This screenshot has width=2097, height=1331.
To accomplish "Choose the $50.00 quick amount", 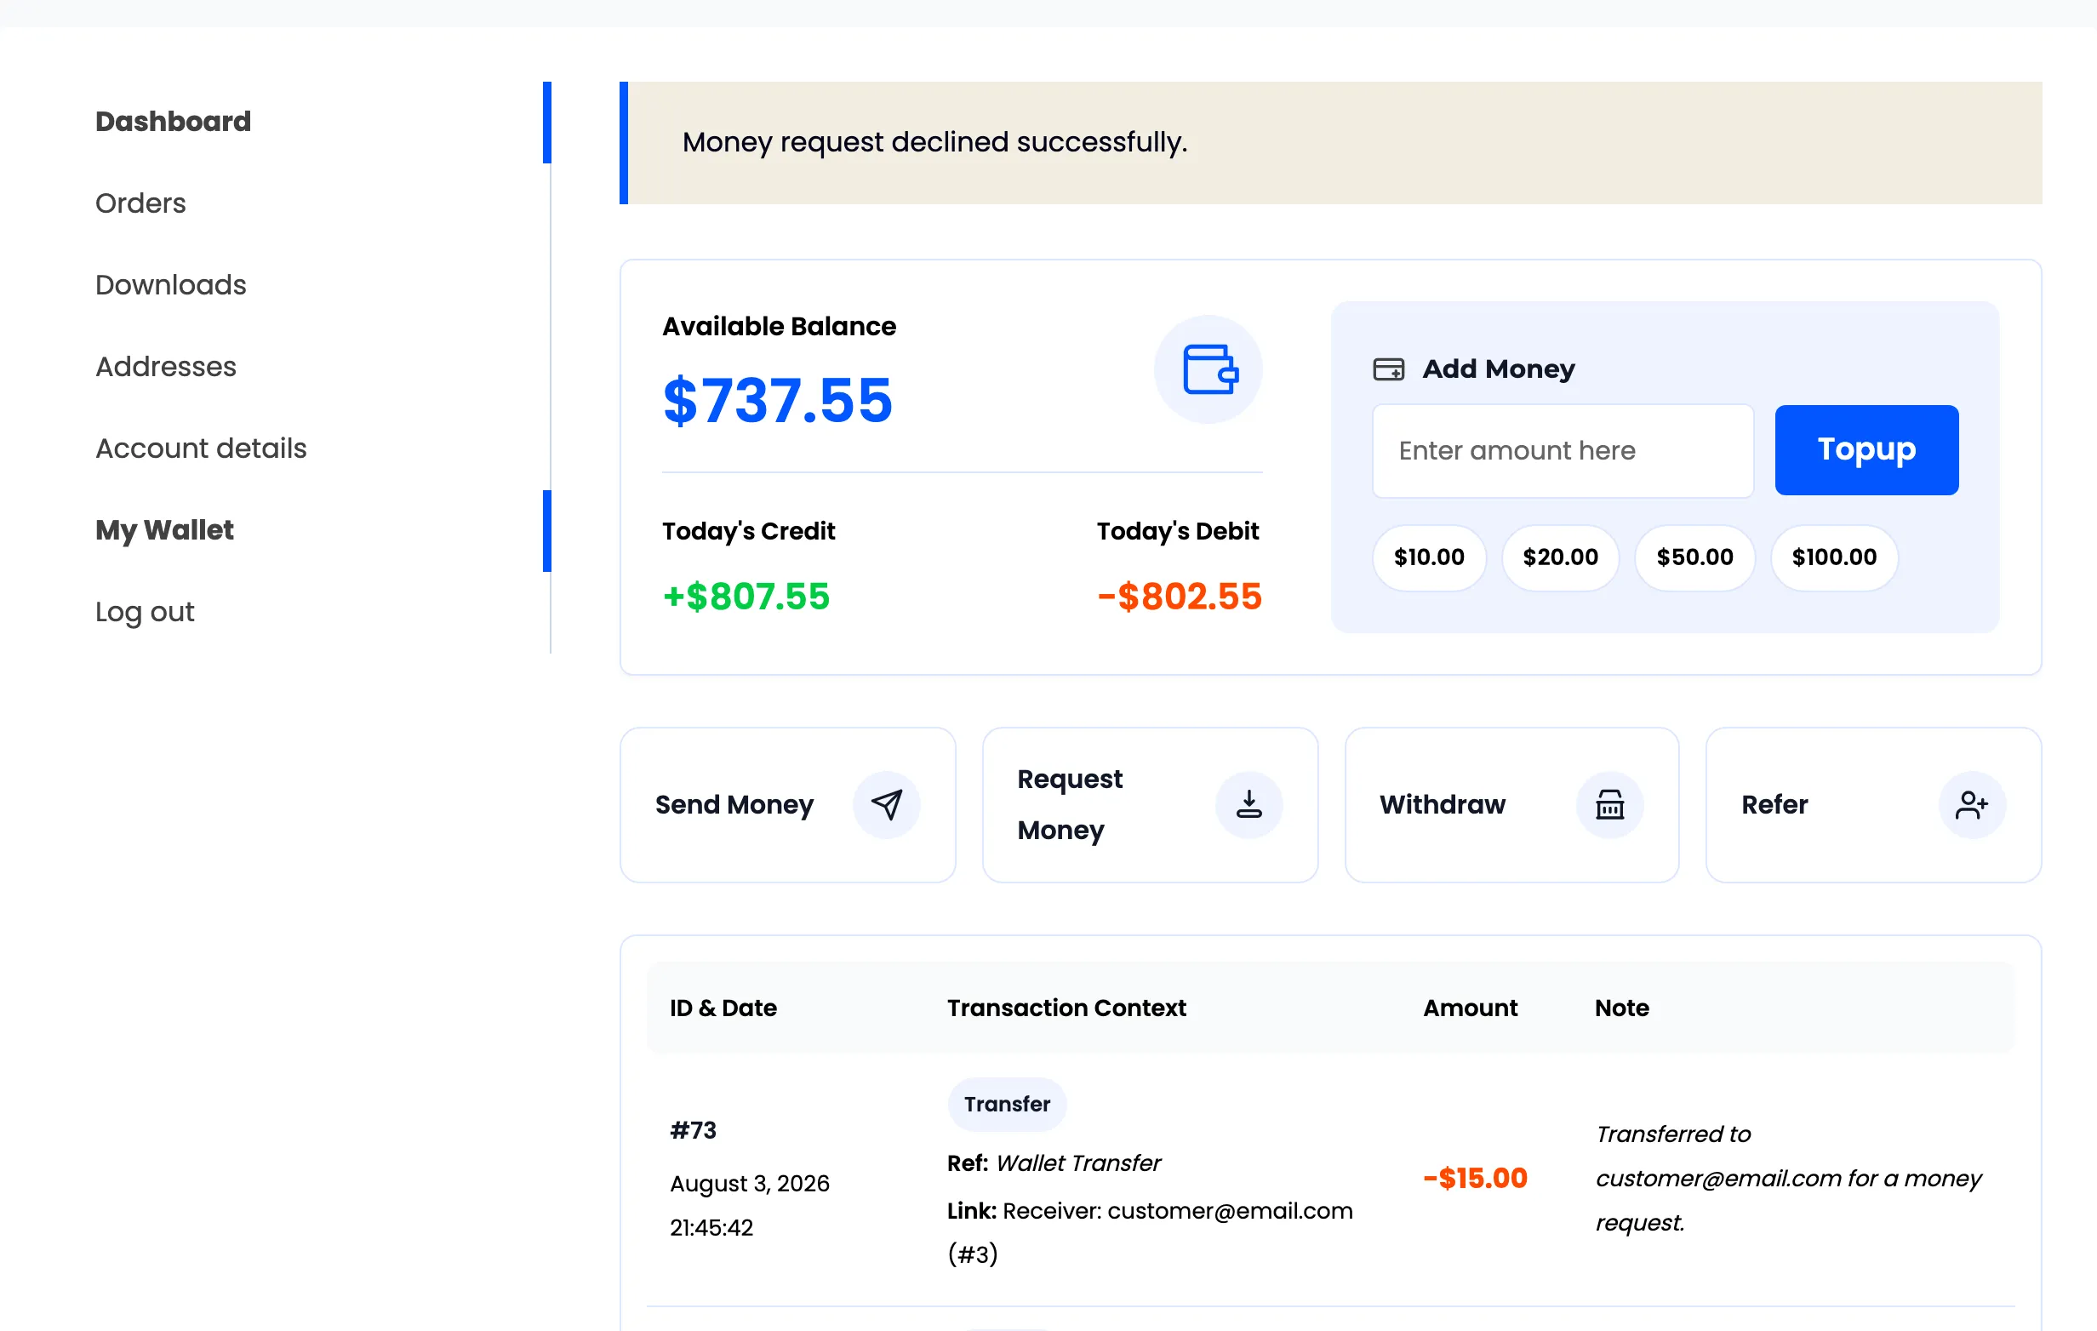I will pos(1694,557).
